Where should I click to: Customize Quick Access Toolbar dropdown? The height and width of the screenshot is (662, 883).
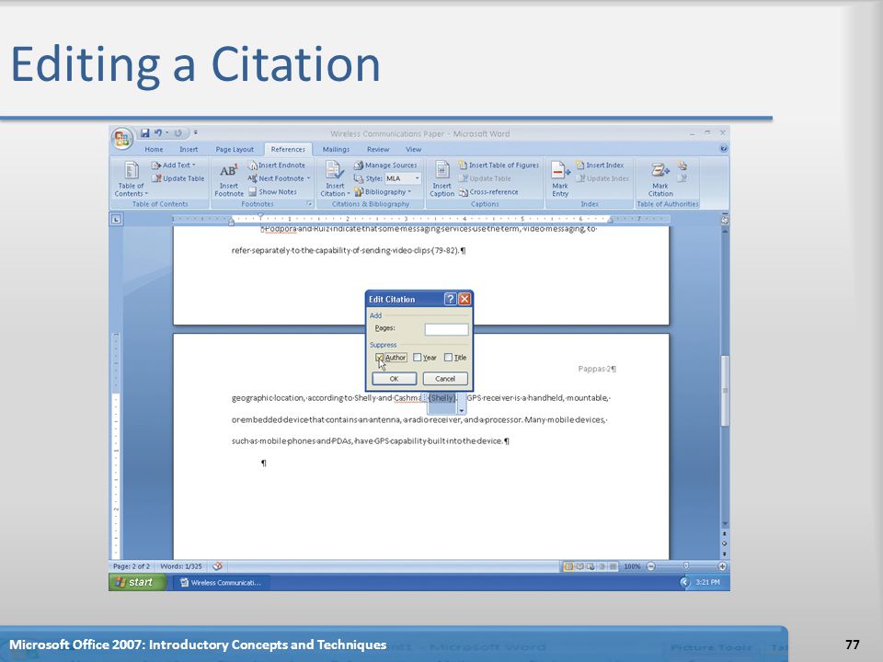pyautogui.click(x=195, y=132)
